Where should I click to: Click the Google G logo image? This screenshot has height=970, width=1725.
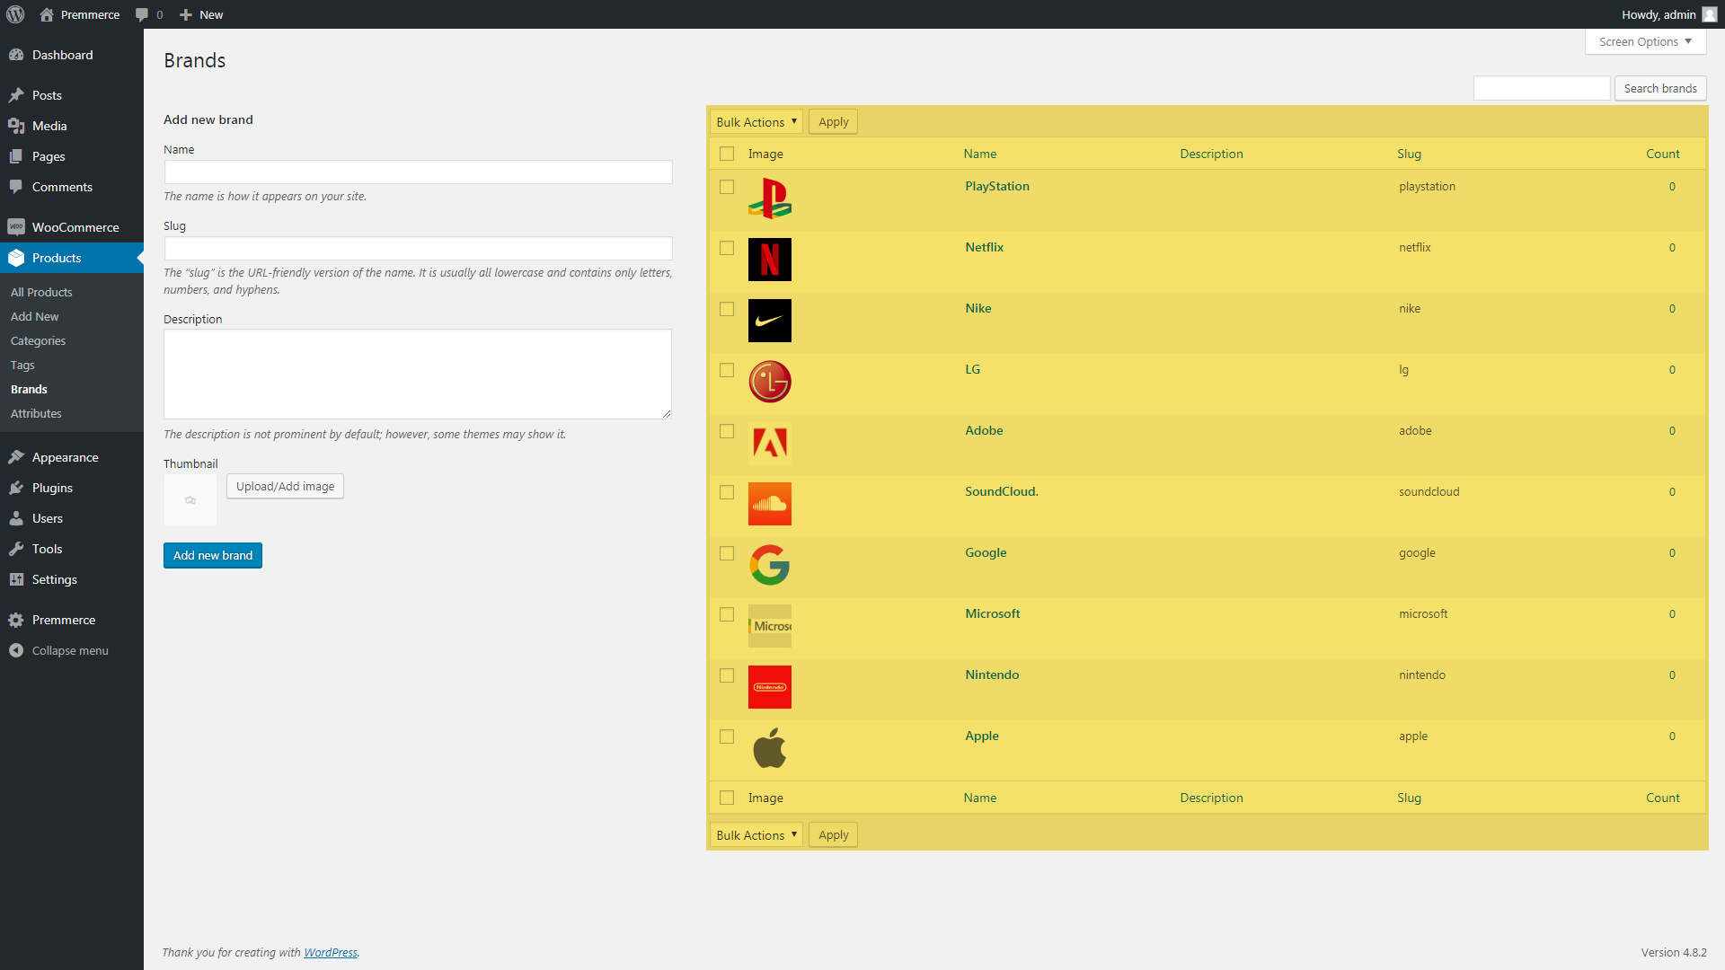(769, 565)
